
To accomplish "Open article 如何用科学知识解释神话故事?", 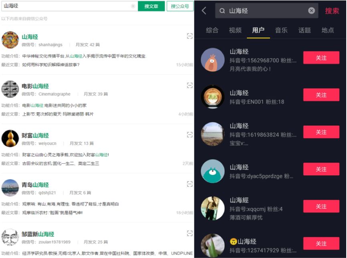I will tap(51, 65).
